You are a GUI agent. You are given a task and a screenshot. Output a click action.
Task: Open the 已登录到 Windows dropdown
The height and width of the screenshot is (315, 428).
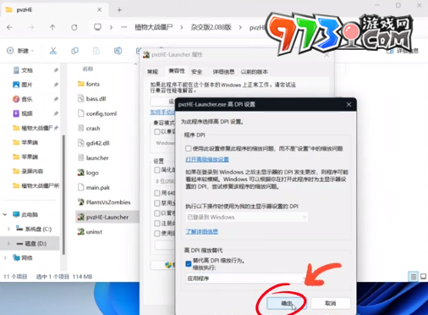coord(246,217)
